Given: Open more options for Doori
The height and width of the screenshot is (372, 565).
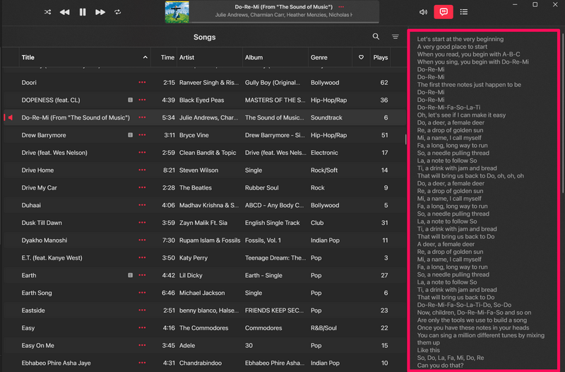Looking at the screenshot, I should [142, 83].
